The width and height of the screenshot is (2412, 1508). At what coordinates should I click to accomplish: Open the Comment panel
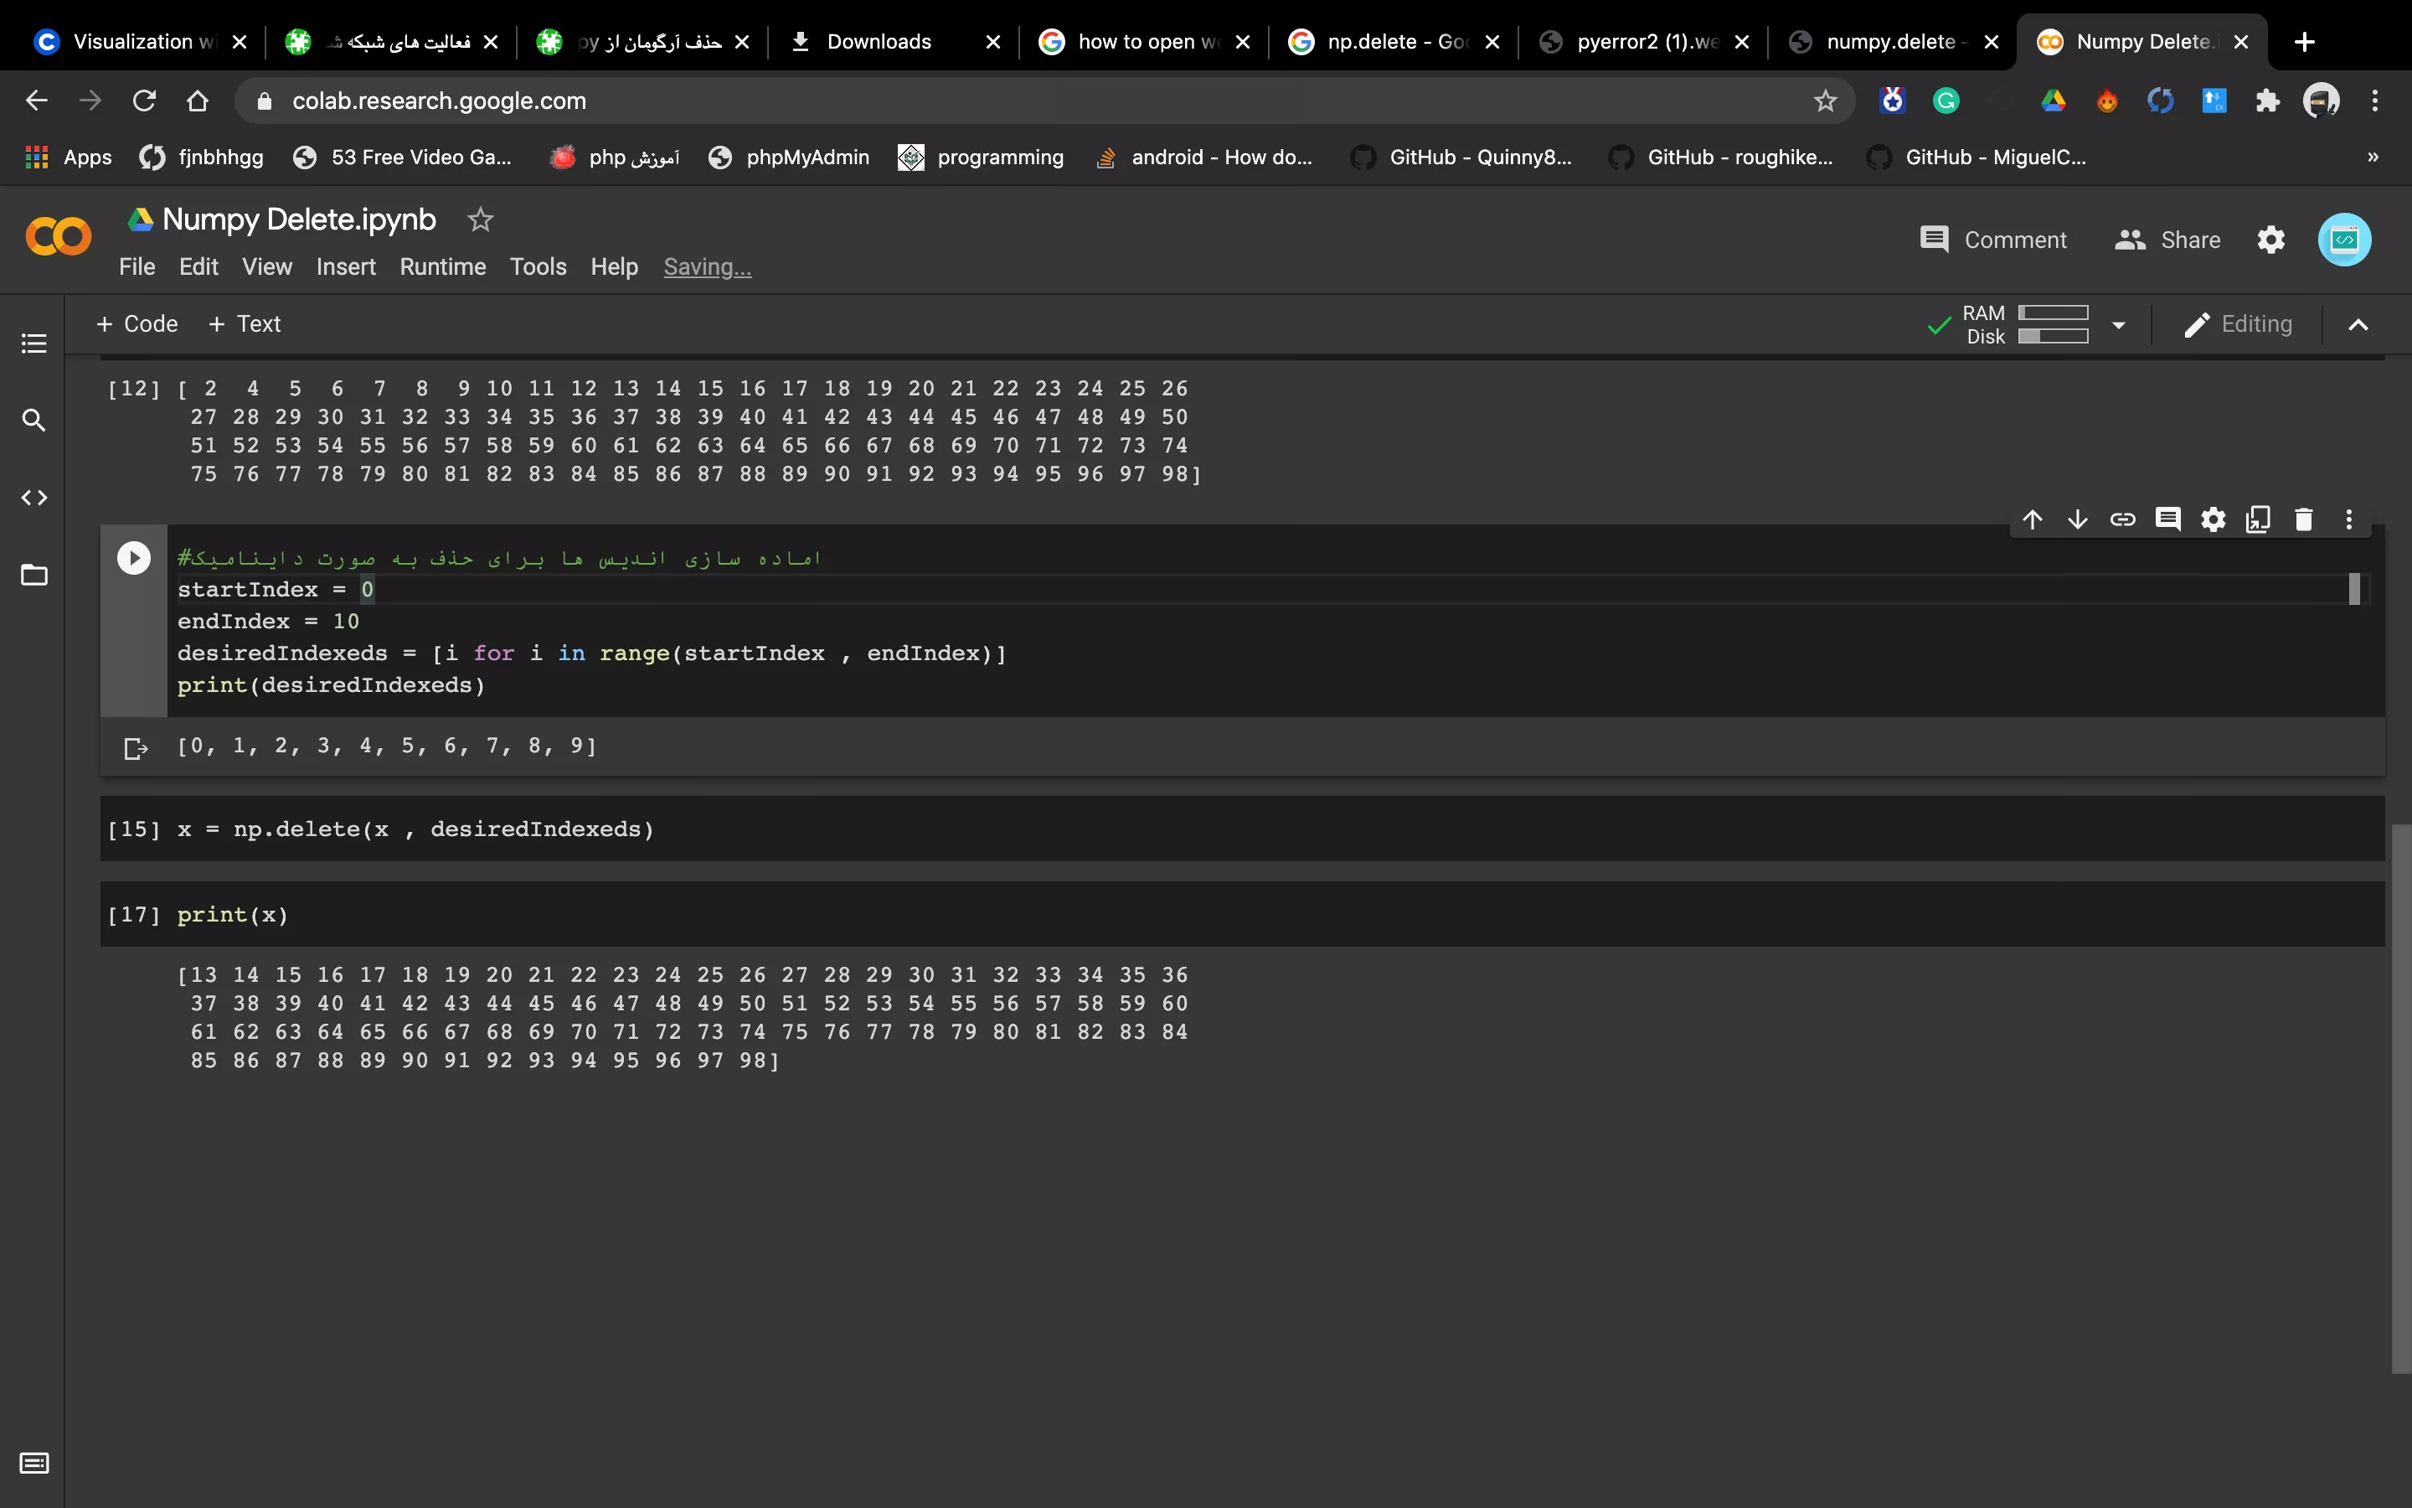coord(1993,240)
